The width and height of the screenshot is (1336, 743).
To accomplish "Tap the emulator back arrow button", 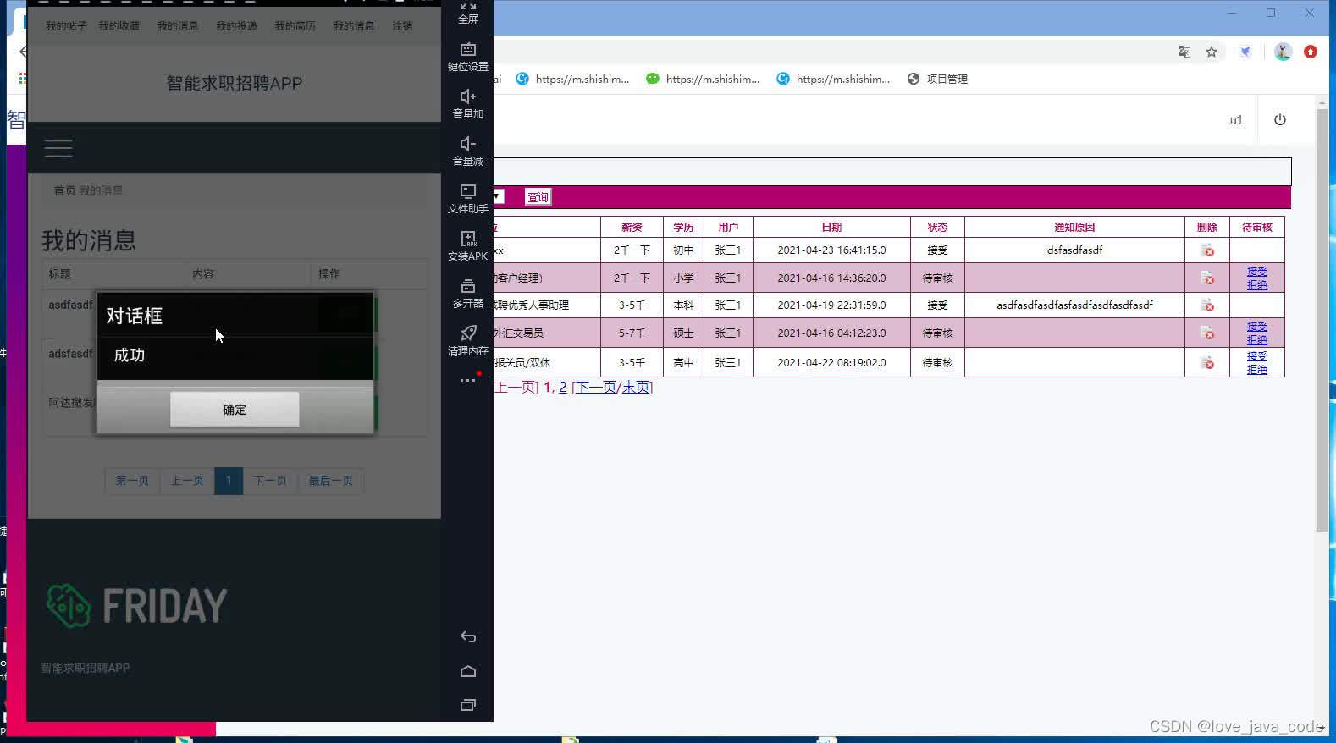I will pyautogui.click(x=468, y=637).
